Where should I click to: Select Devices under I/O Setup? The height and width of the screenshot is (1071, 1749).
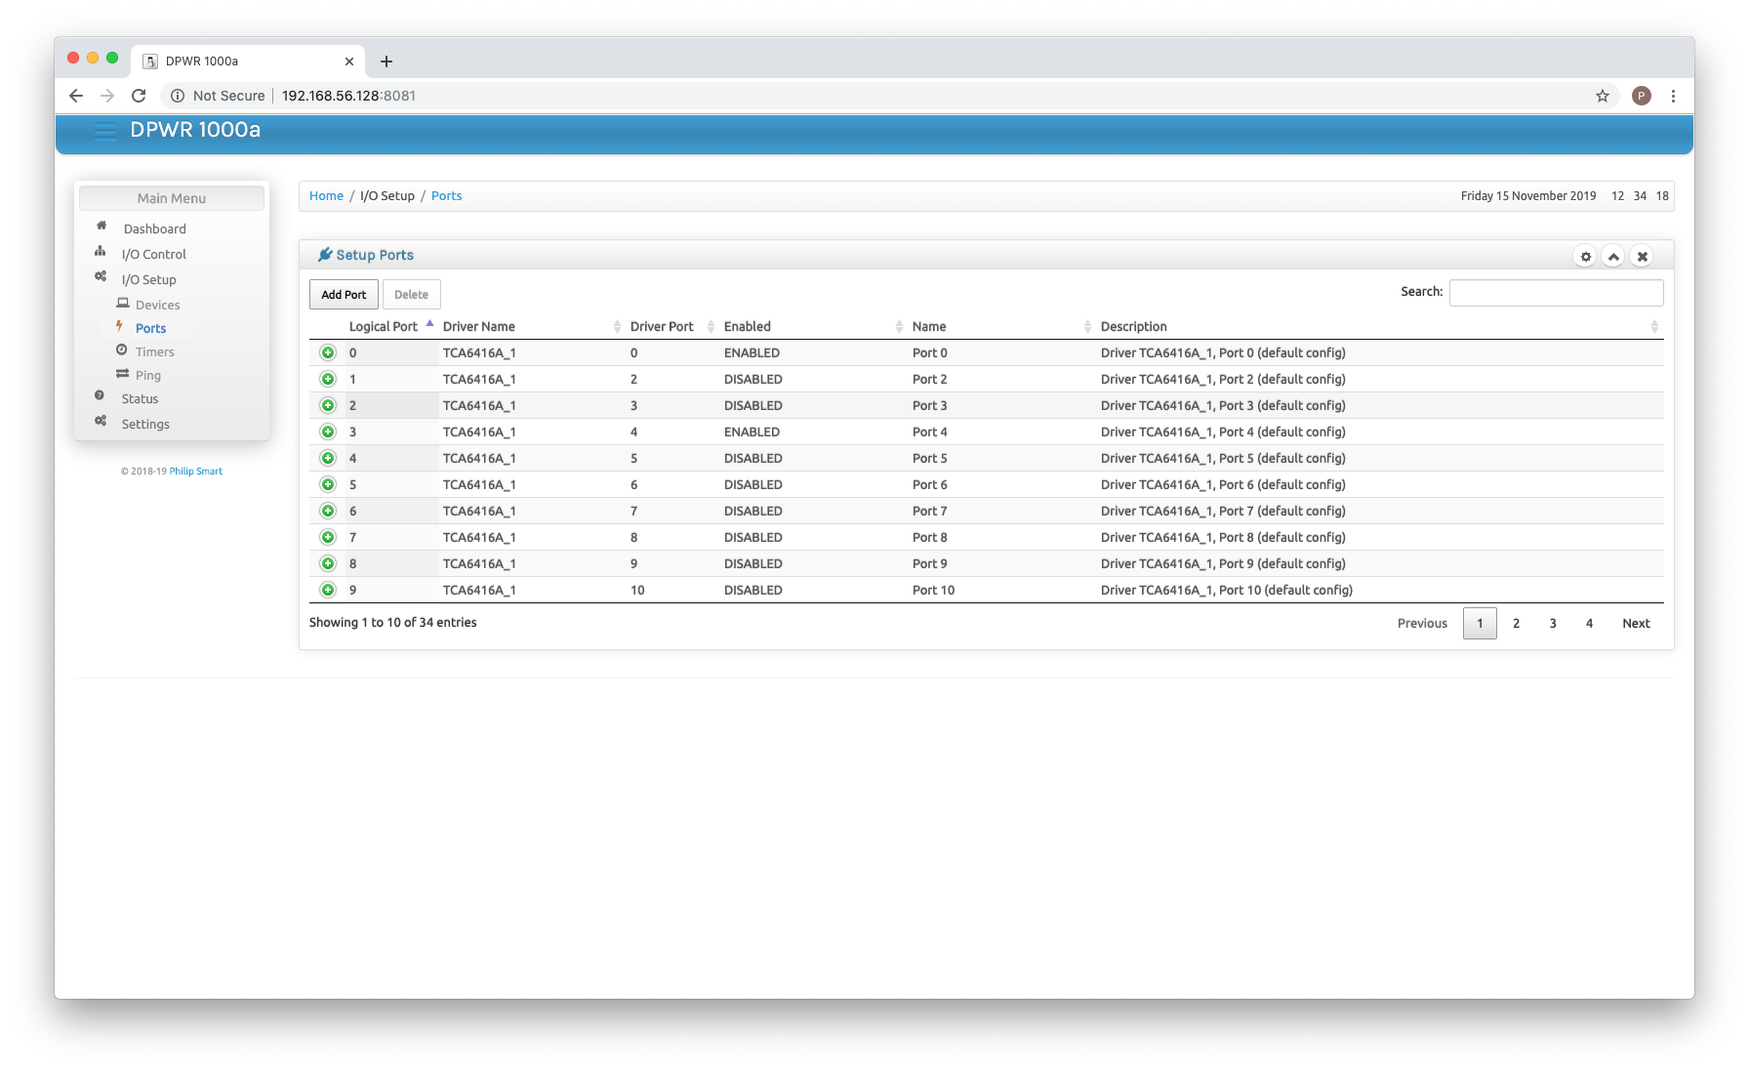pos(157,306)
